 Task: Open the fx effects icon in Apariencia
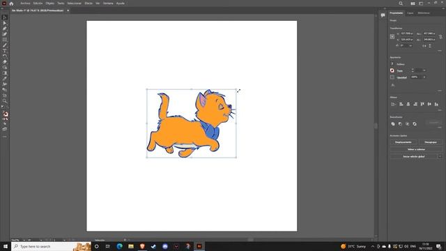coord(393,85)
